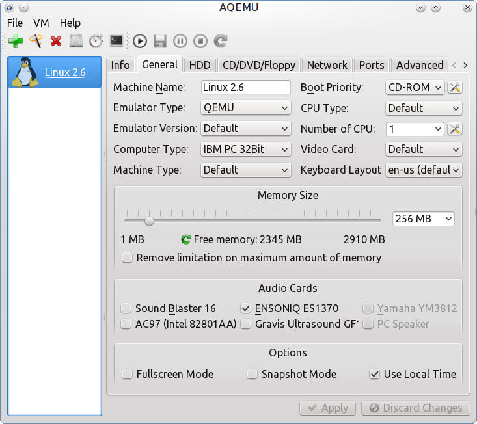477x424 pixels.
Task: Click in the Machine Name text field
Action: click(x=246, y=88)
